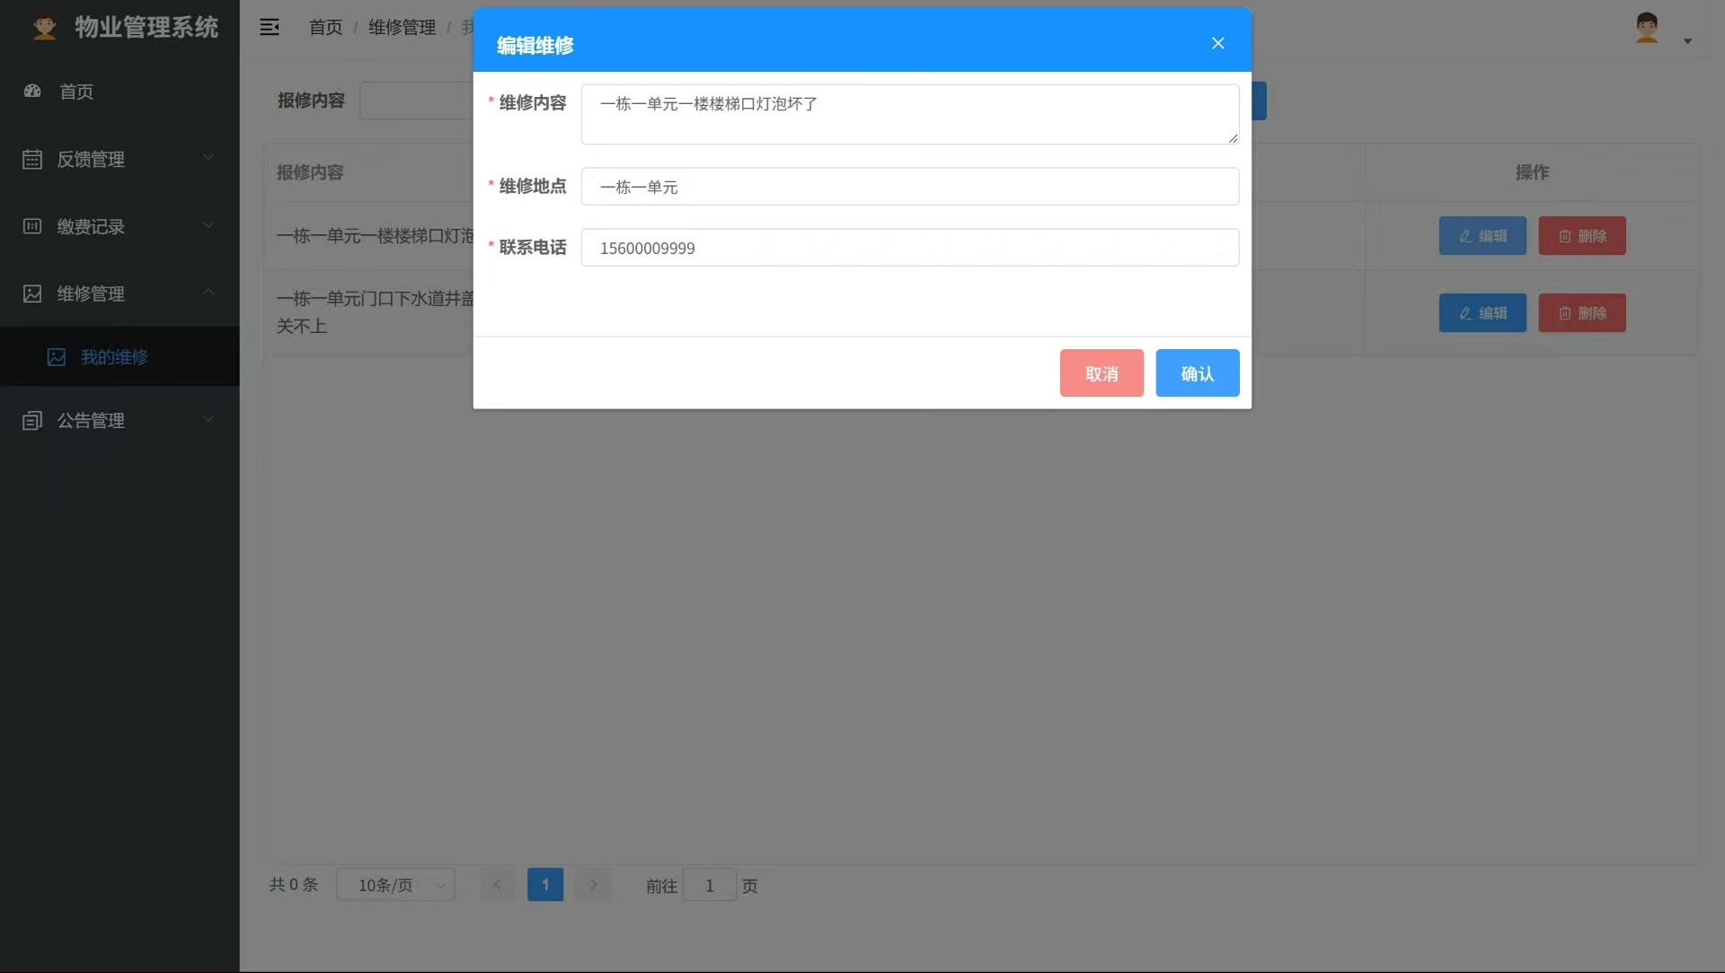Click the user avatar in top right
This screenshot has height=973, width=1725.
tap(1646, 28)
